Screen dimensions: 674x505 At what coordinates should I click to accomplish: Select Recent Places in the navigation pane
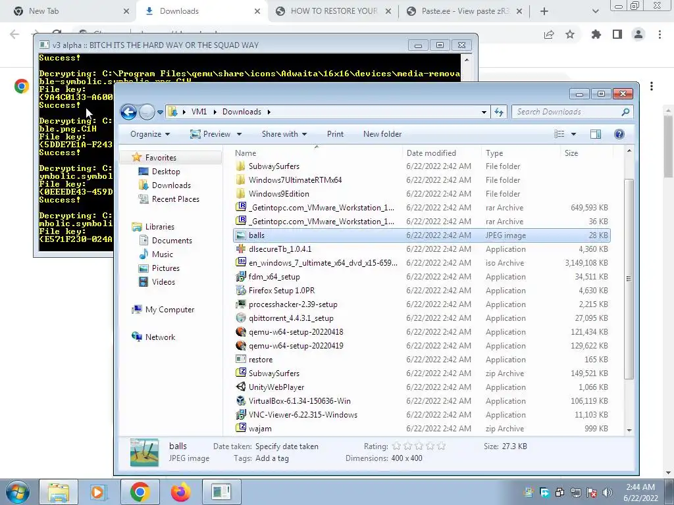click(x=175, y=199)
